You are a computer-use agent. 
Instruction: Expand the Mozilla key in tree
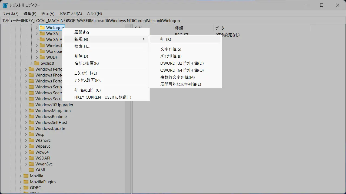coord(21,176)
